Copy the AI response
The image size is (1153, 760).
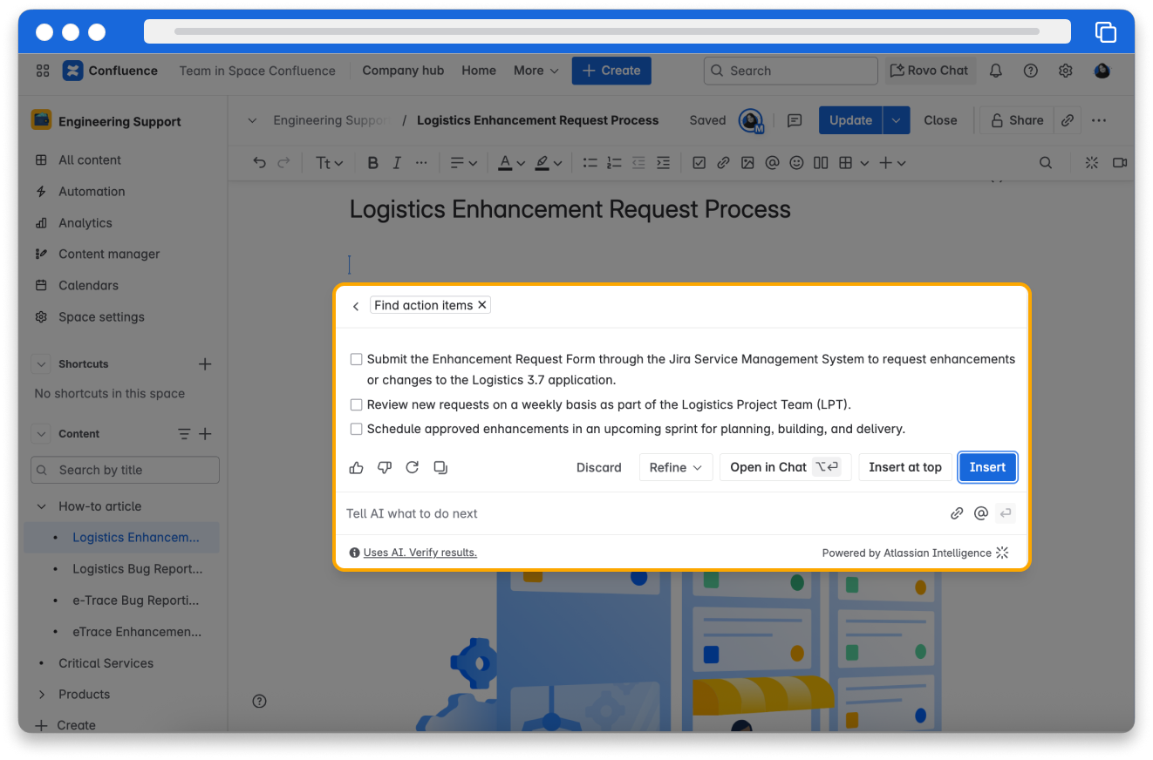point(440,467)
